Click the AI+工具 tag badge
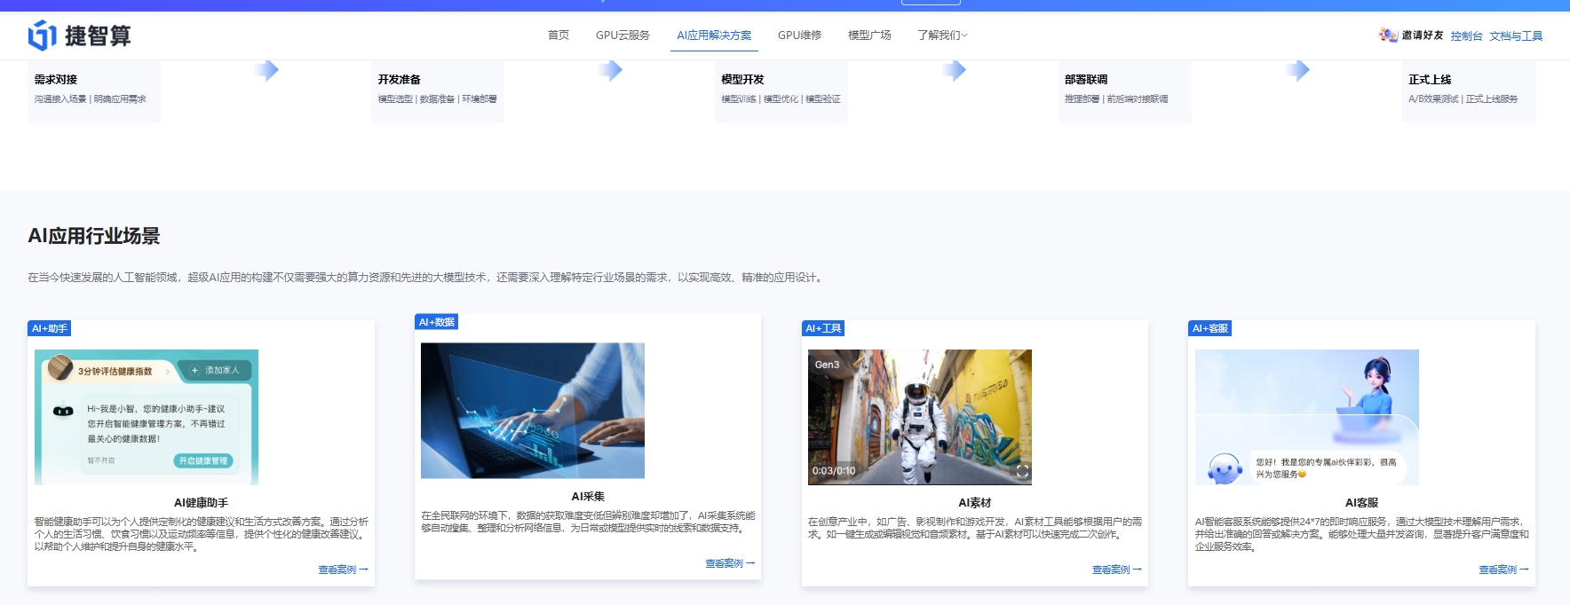 (823, 328)
